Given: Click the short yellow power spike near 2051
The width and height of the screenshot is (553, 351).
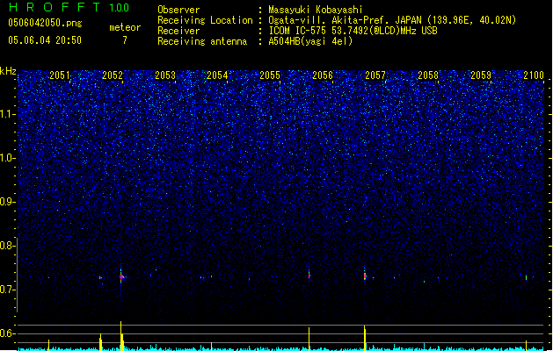Looking at the screenshot, I should [48, 345].
